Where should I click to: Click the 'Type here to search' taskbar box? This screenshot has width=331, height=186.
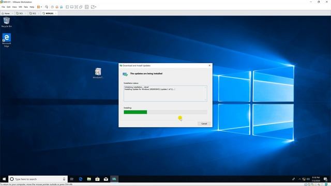(38, 179)
